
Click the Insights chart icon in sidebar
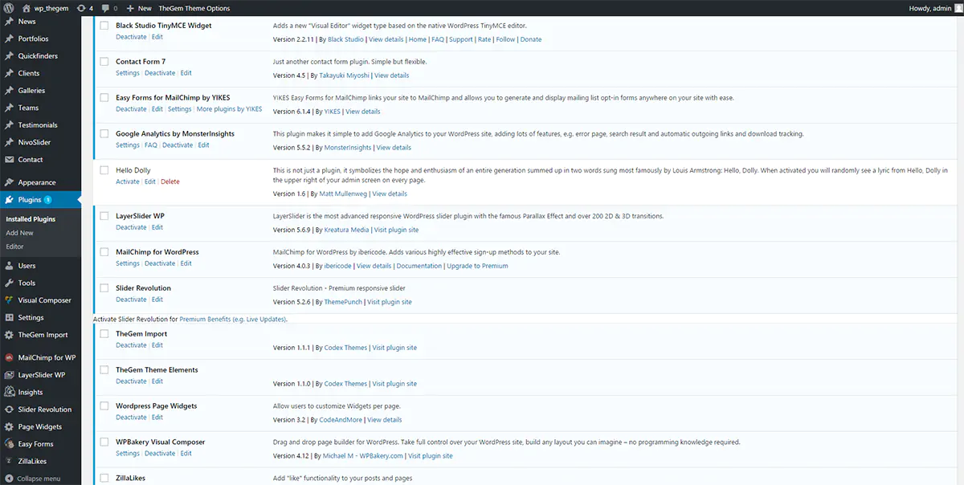point(9,392)
